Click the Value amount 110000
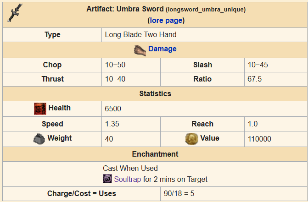 coord(259,139)
